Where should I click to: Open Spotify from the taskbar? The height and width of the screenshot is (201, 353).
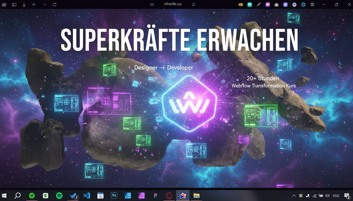(x=59, y=195)
